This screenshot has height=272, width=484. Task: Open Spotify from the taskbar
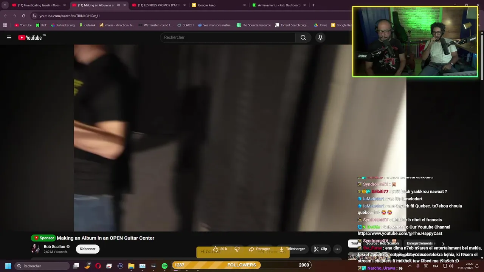tap(164, 266)
